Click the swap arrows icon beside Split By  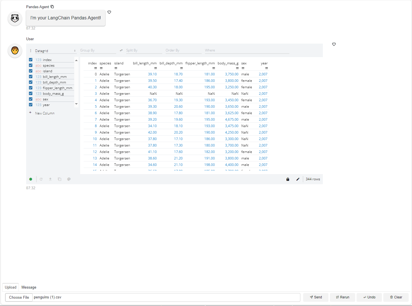click(121, 50)
